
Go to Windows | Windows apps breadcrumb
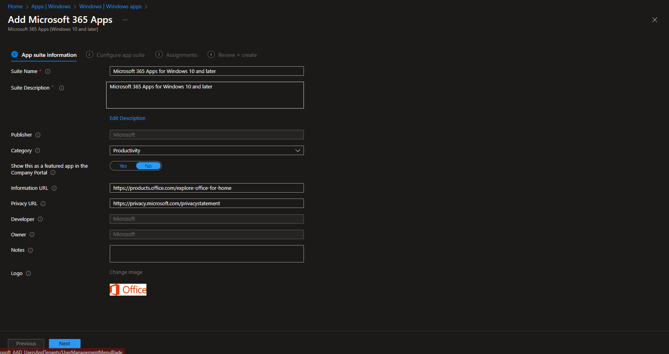click(x=111, y=7)
